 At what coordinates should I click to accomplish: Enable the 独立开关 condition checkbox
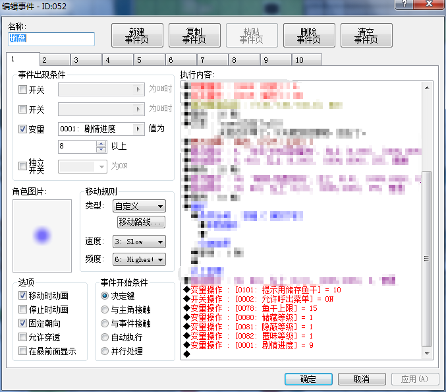point(22,166)
